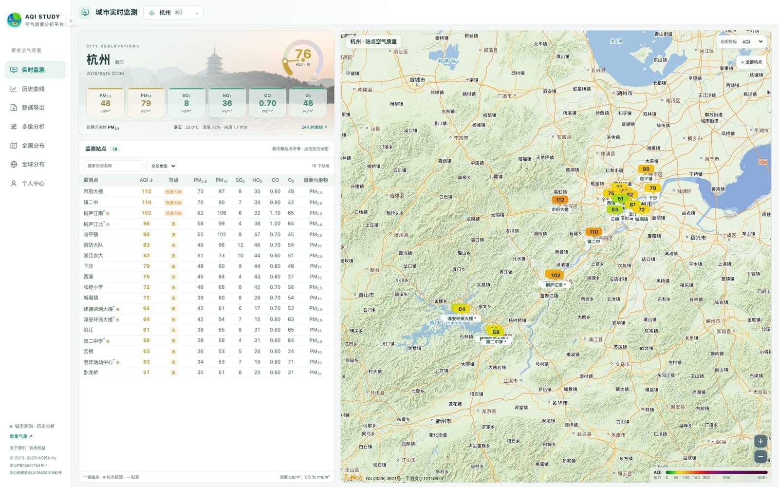Click the 90 临平镇 map marker
The width and height of the screenshot is (779, 487).
pos(646,169)
